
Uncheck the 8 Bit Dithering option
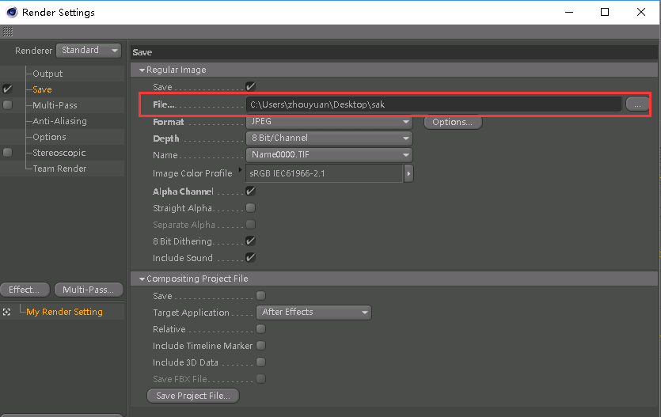[250, 241]
